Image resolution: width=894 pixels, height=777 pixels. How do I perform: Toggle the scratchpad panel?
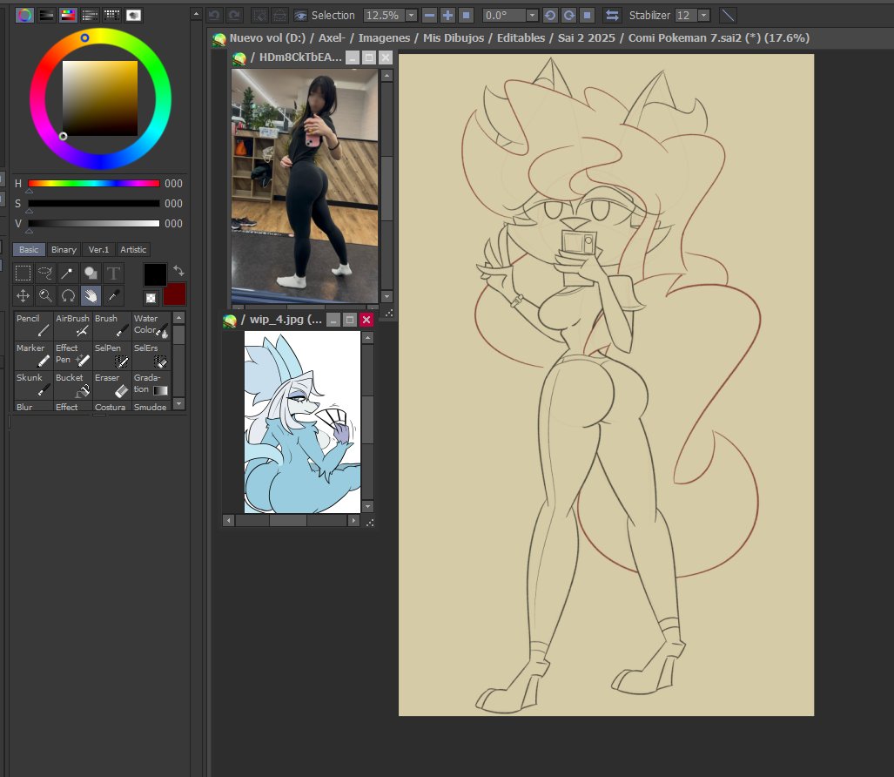[x=133, y=15]
